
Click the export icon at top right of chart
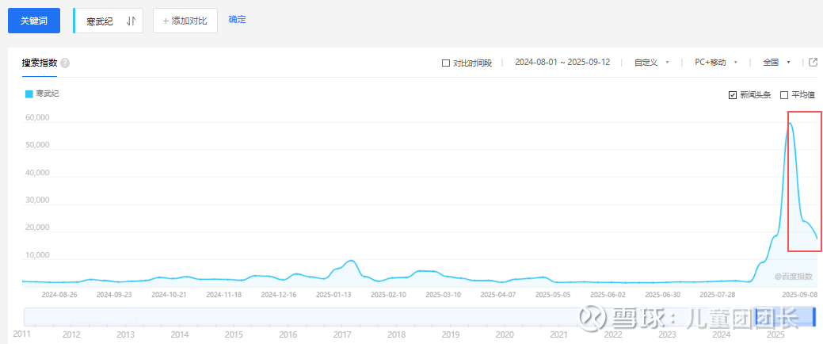pos(813,63)
